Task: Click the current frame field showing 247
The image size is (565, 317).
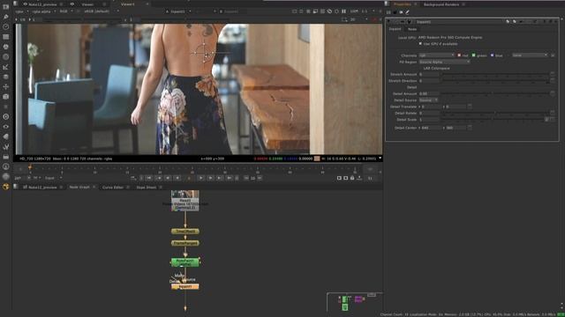Action: (19, 178)
